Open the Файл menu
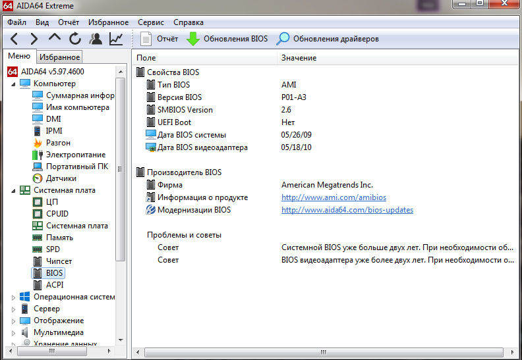 click(x=16, y=22)
